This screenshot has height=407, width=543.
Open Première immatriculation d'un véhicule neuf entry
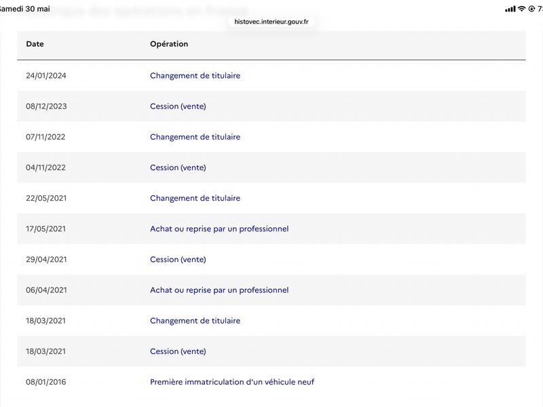pyautogui.click(x=232, y=382)
